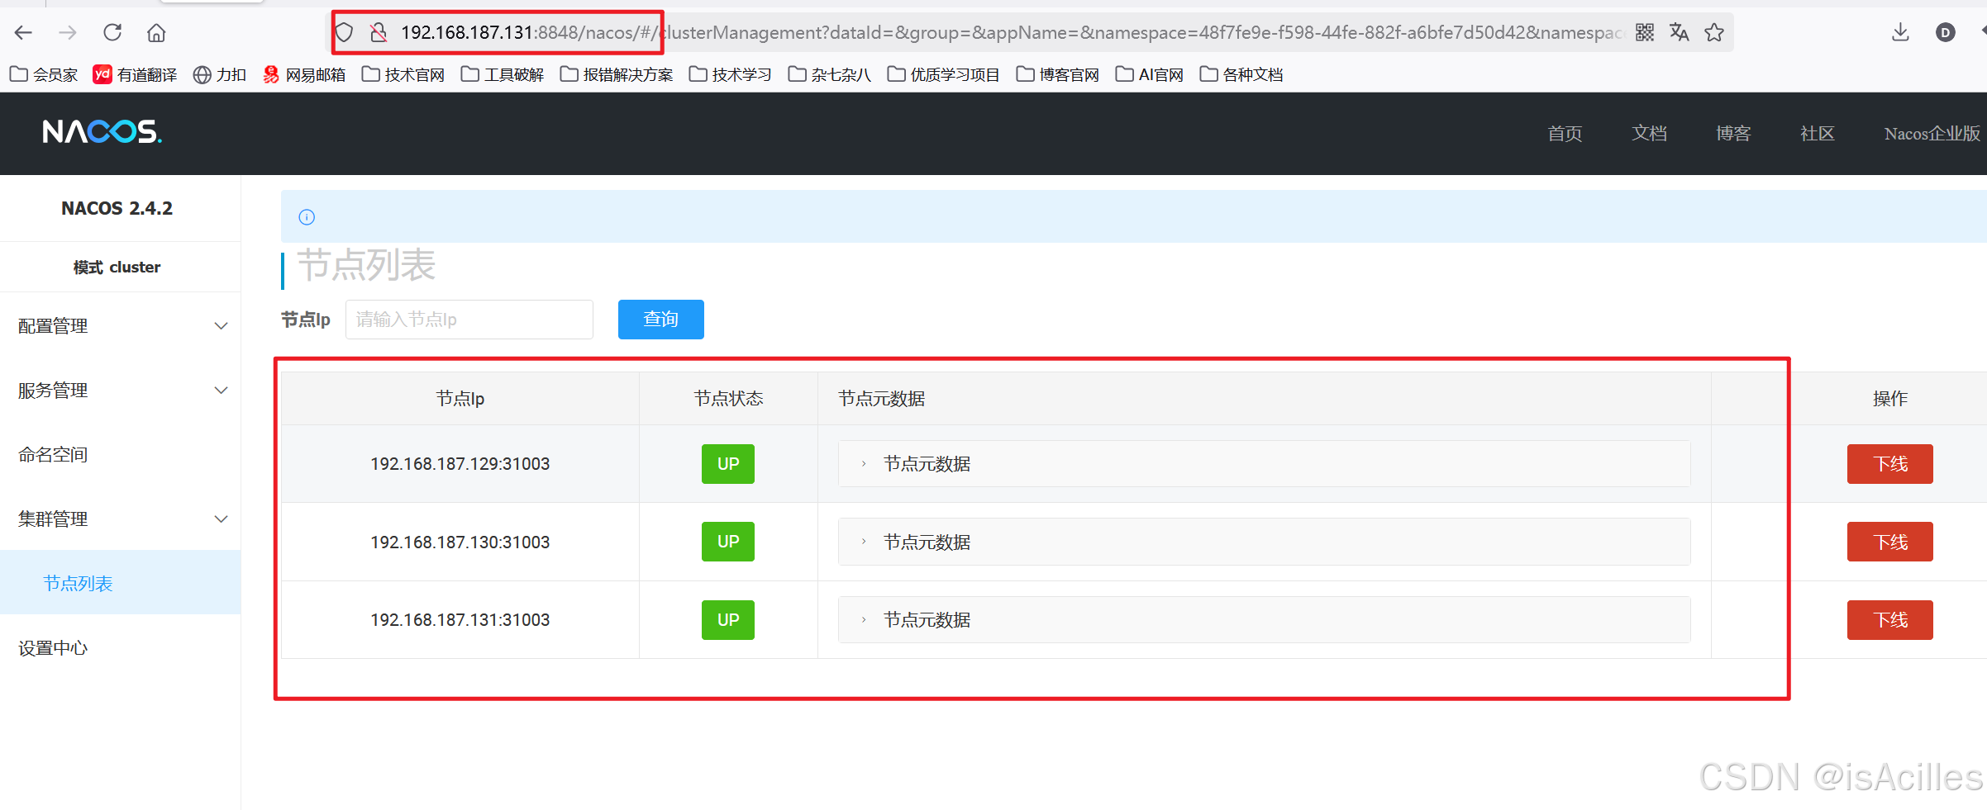
Task: Click 下线 for node 192.168.187.129
Action: click(x=1890, y=464)
